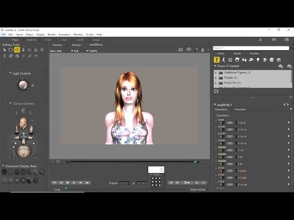Screen dimensions: 294x220
Task: Click the previous/next actor arrows beside nca2814a 1
Action: (286, 105)
